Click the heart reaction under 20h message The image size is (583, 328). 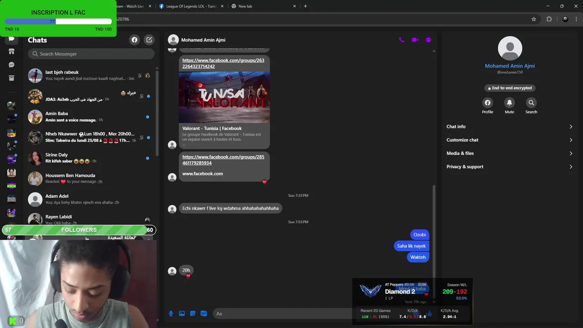188,276
